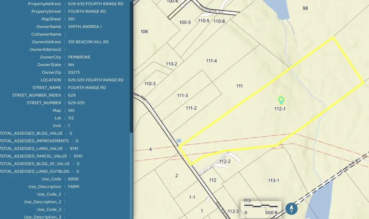Select parcel 111-3 on the map
The image size is (369, 219).
182,95
